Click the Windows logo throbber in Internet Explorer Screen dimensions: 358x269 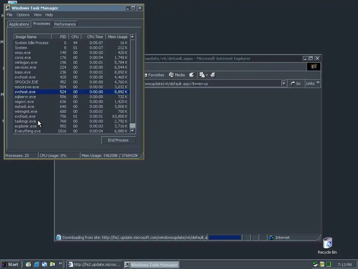314,67
